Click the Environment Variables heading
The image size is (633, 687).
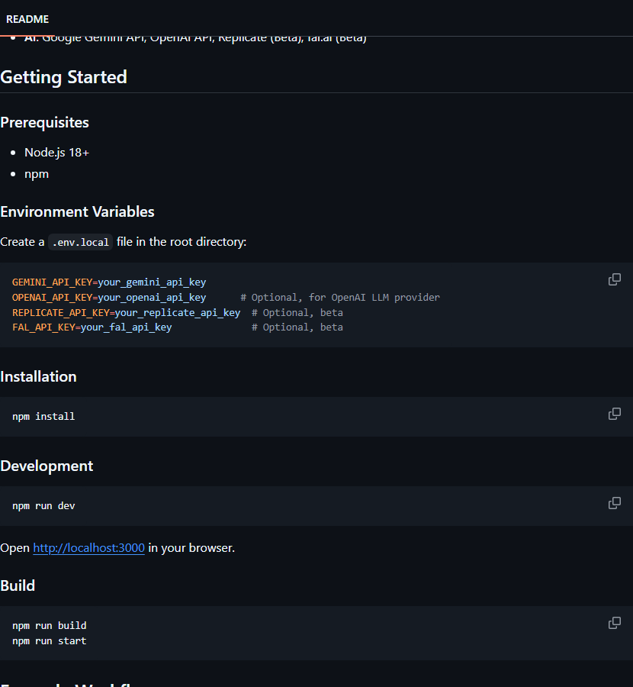click(78, 211)
